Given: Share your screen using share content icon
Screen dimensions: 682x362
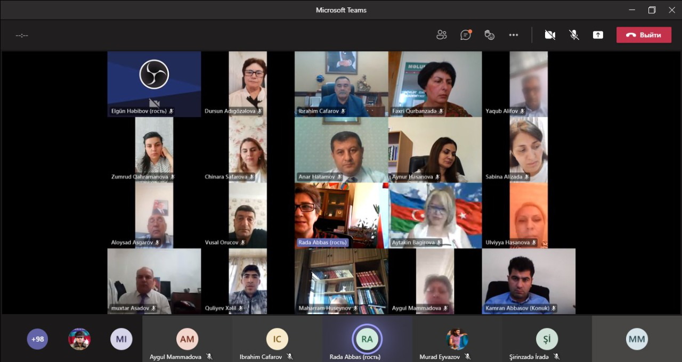Looking at the screenshot, I should pos(598,35).
